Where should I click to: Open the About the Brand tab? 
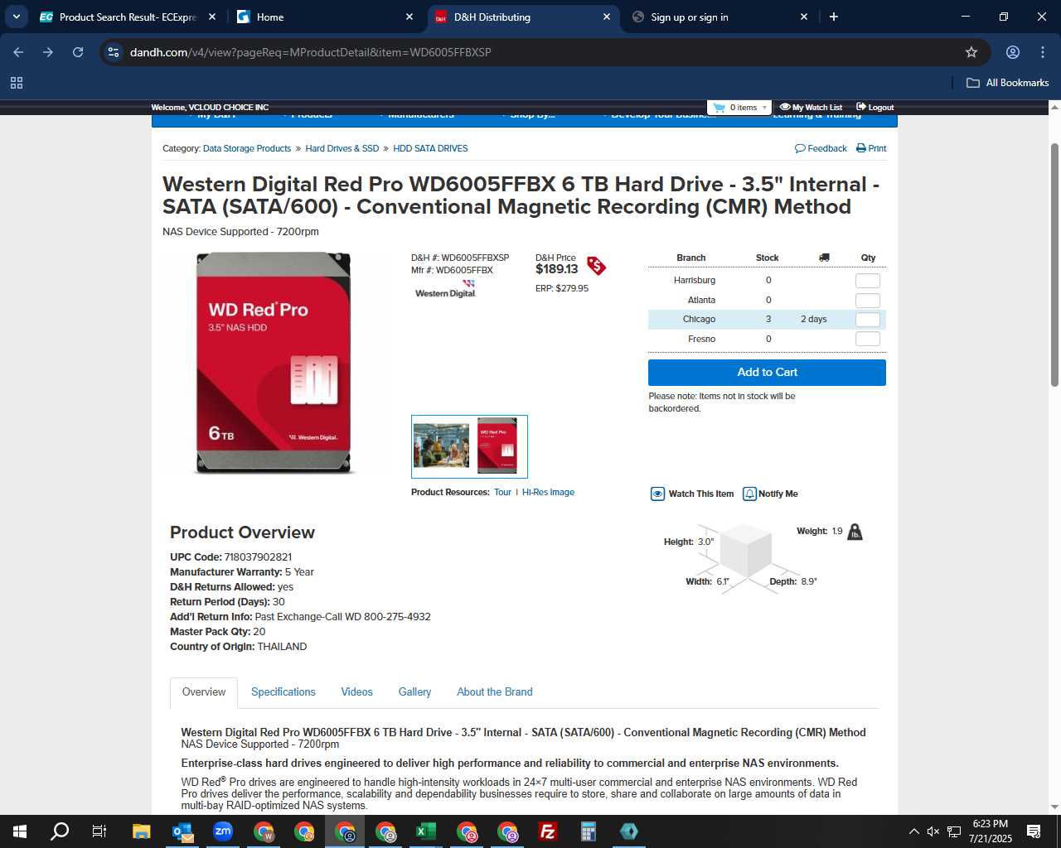[495, 692]
